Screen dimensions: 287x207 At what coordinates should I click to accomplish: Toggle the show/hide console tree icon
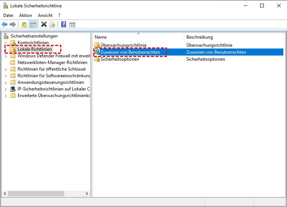33,25
